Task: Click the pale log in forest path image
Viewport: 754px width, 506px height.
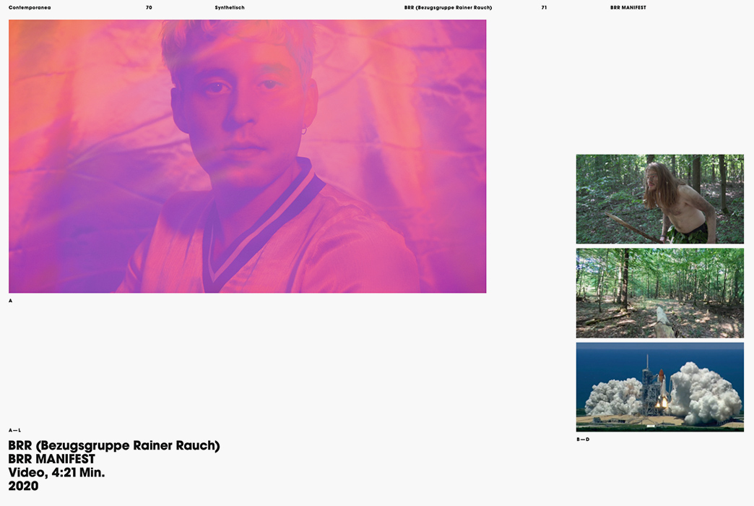Action: pyautogui.click(x=664, y=324)
